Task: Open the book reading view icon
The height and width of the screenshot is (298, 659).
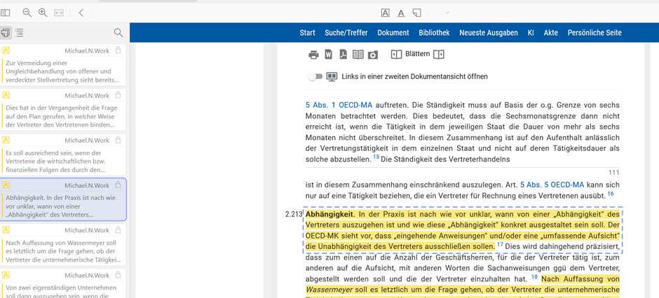Action: (358, 55)
